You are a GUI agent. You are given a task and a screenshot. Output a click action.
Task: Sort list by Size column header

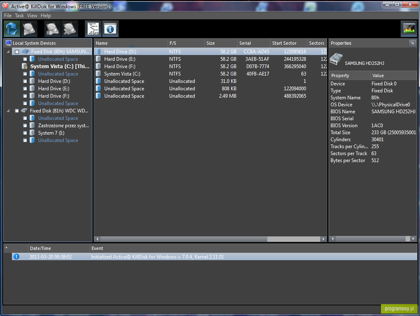point(221,43)
